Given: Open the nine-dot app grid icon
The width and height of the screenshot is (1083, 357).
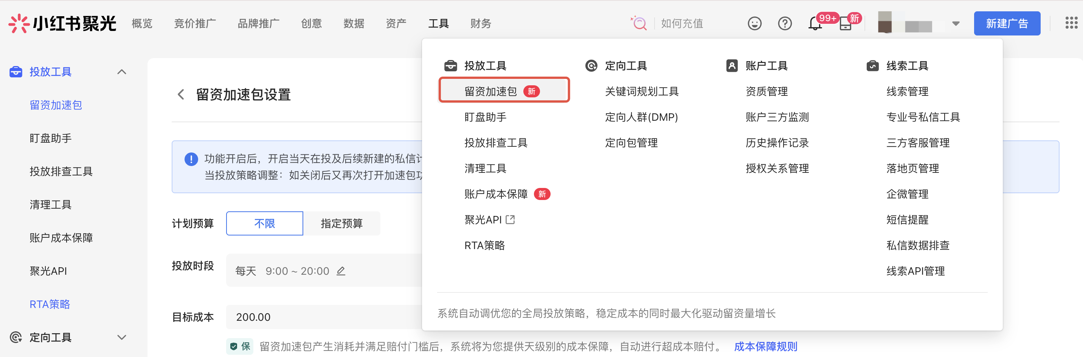Looking at the screenshot, I should coord(1071,23).
